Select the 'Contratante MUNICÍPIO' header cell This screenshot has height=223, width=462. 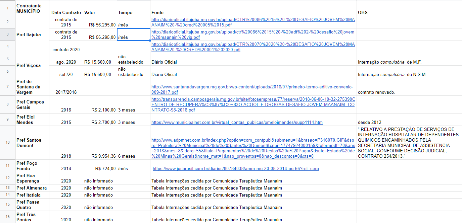click(x=32, y=8)
